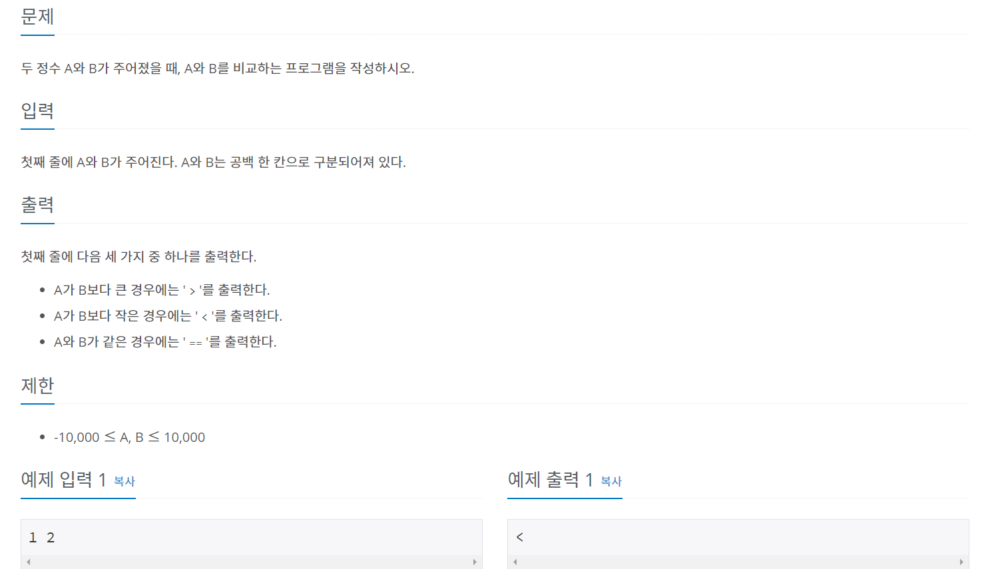The width and height of the screenshot is (984, 569).
Task: Click the -10,000 ≤ A, B ≤ 10,000 constraint
Action: (130, 437)
